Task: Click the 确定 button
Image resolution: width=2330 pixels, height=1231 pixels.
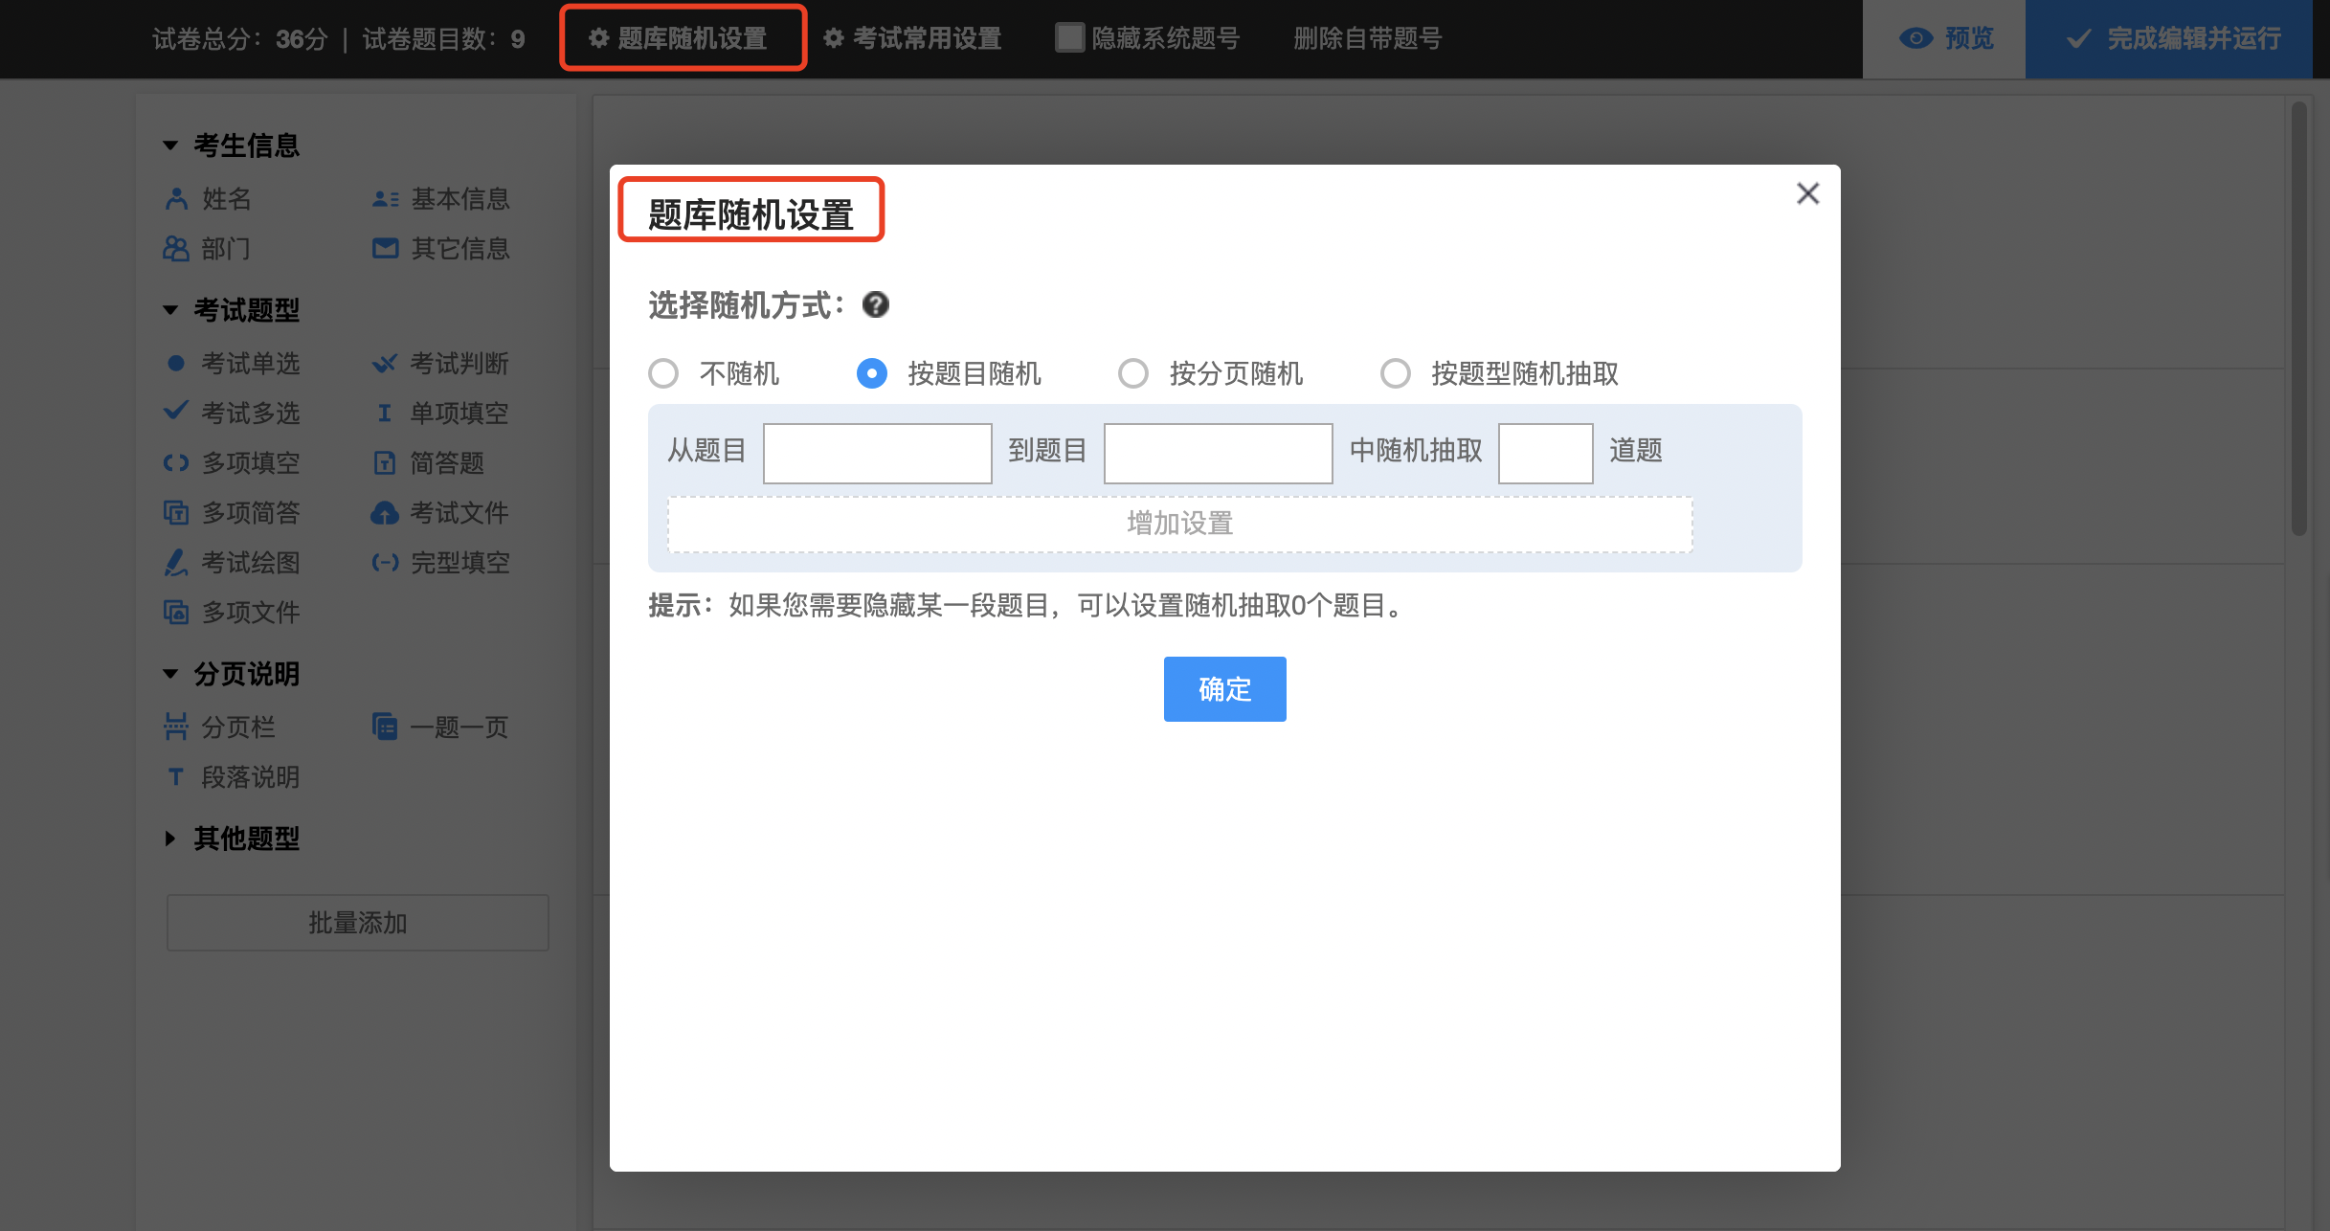Action: click(x=1225, y=689)
